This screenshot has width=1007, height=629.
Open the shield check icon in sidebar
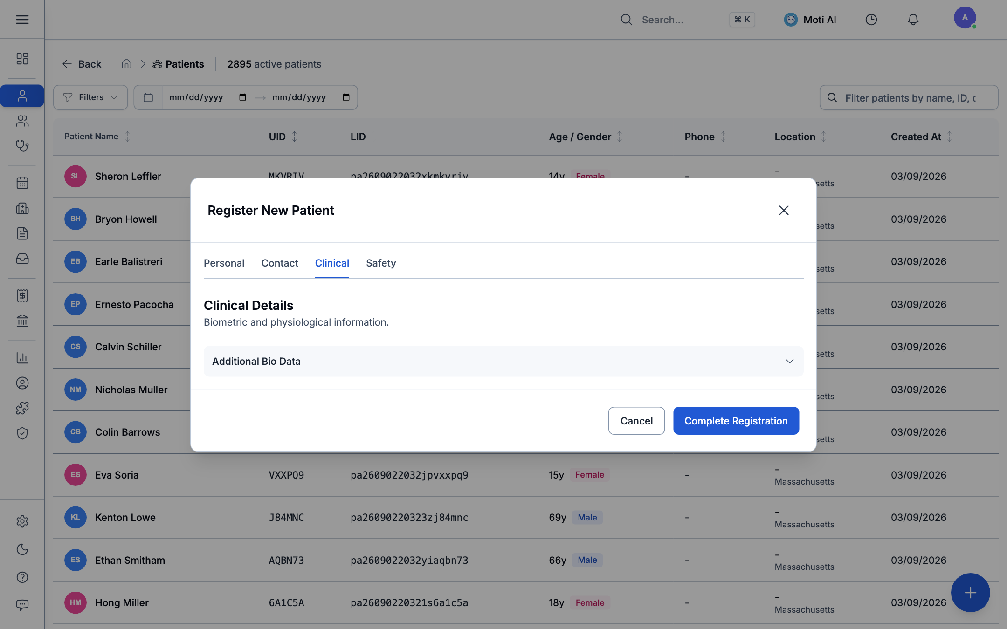pyautogui.click(x=22, y=433)
